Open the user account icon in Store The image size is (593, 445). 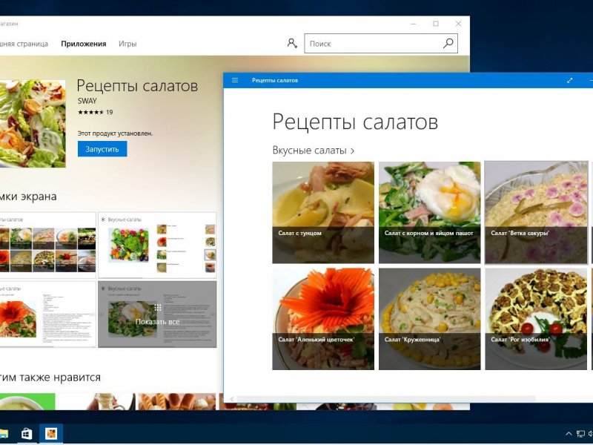click(291, 43)
